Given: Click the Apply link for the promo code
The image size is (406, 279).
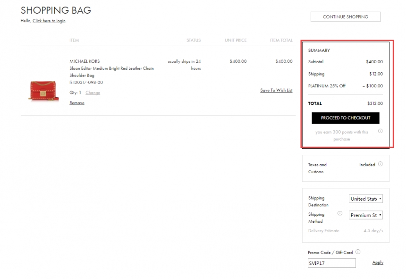Looking at the screenshot, I should click(x=378, y=262).
